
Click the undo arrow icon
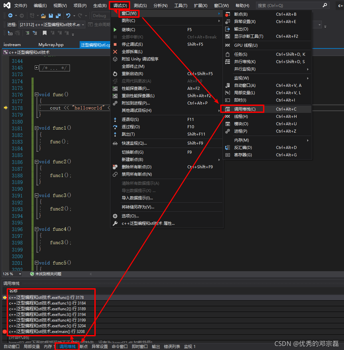point(68,15)
